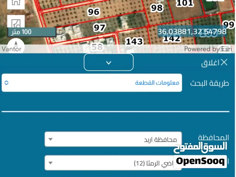Collapse the search panel with chevron button
Viewport: 236px width, 177px height.
[x=108, y=62]
